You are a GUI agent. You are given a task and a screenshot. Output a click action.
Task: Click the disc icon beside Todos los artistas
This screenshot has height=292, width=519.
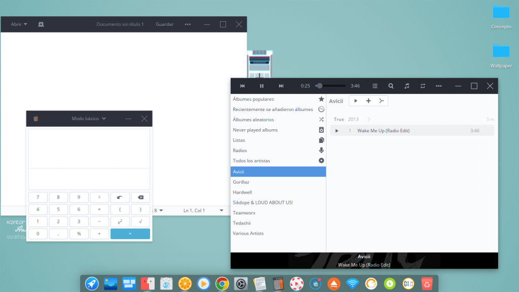(321, 161)
